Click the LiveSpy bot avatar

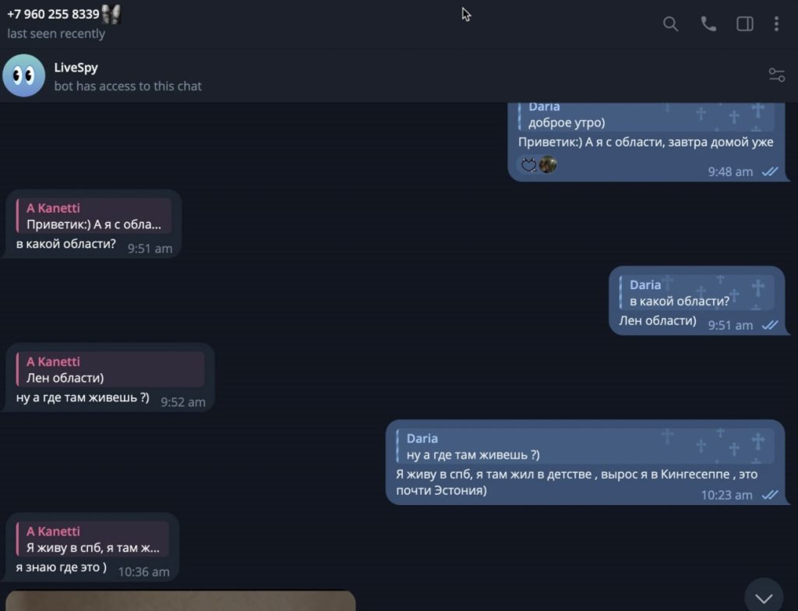24,76
